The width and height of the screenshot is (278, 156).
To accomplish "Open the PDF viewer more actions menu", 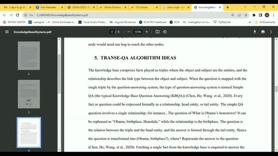I will point(271,32).
